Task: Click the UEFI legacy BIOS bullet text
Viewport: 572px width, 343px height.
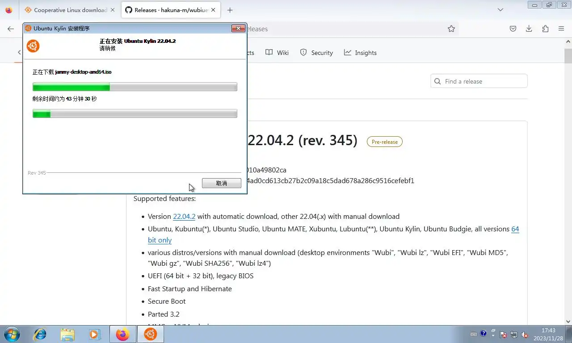Action: click(201, 276)
